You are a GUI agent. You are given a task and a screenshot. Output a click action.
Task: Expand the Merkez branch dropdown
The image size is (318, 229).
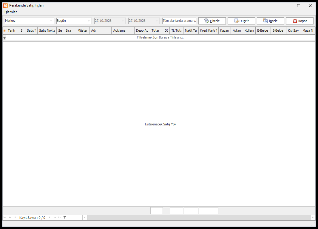point(51,21)
